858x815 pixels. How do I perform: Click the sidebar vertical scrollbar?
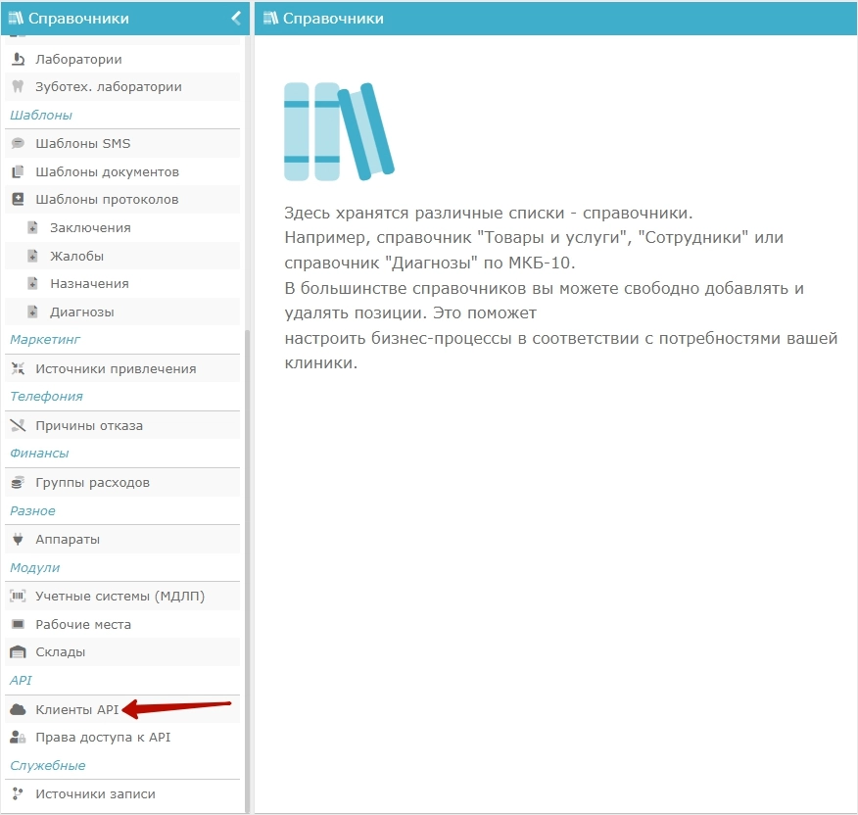247,569
